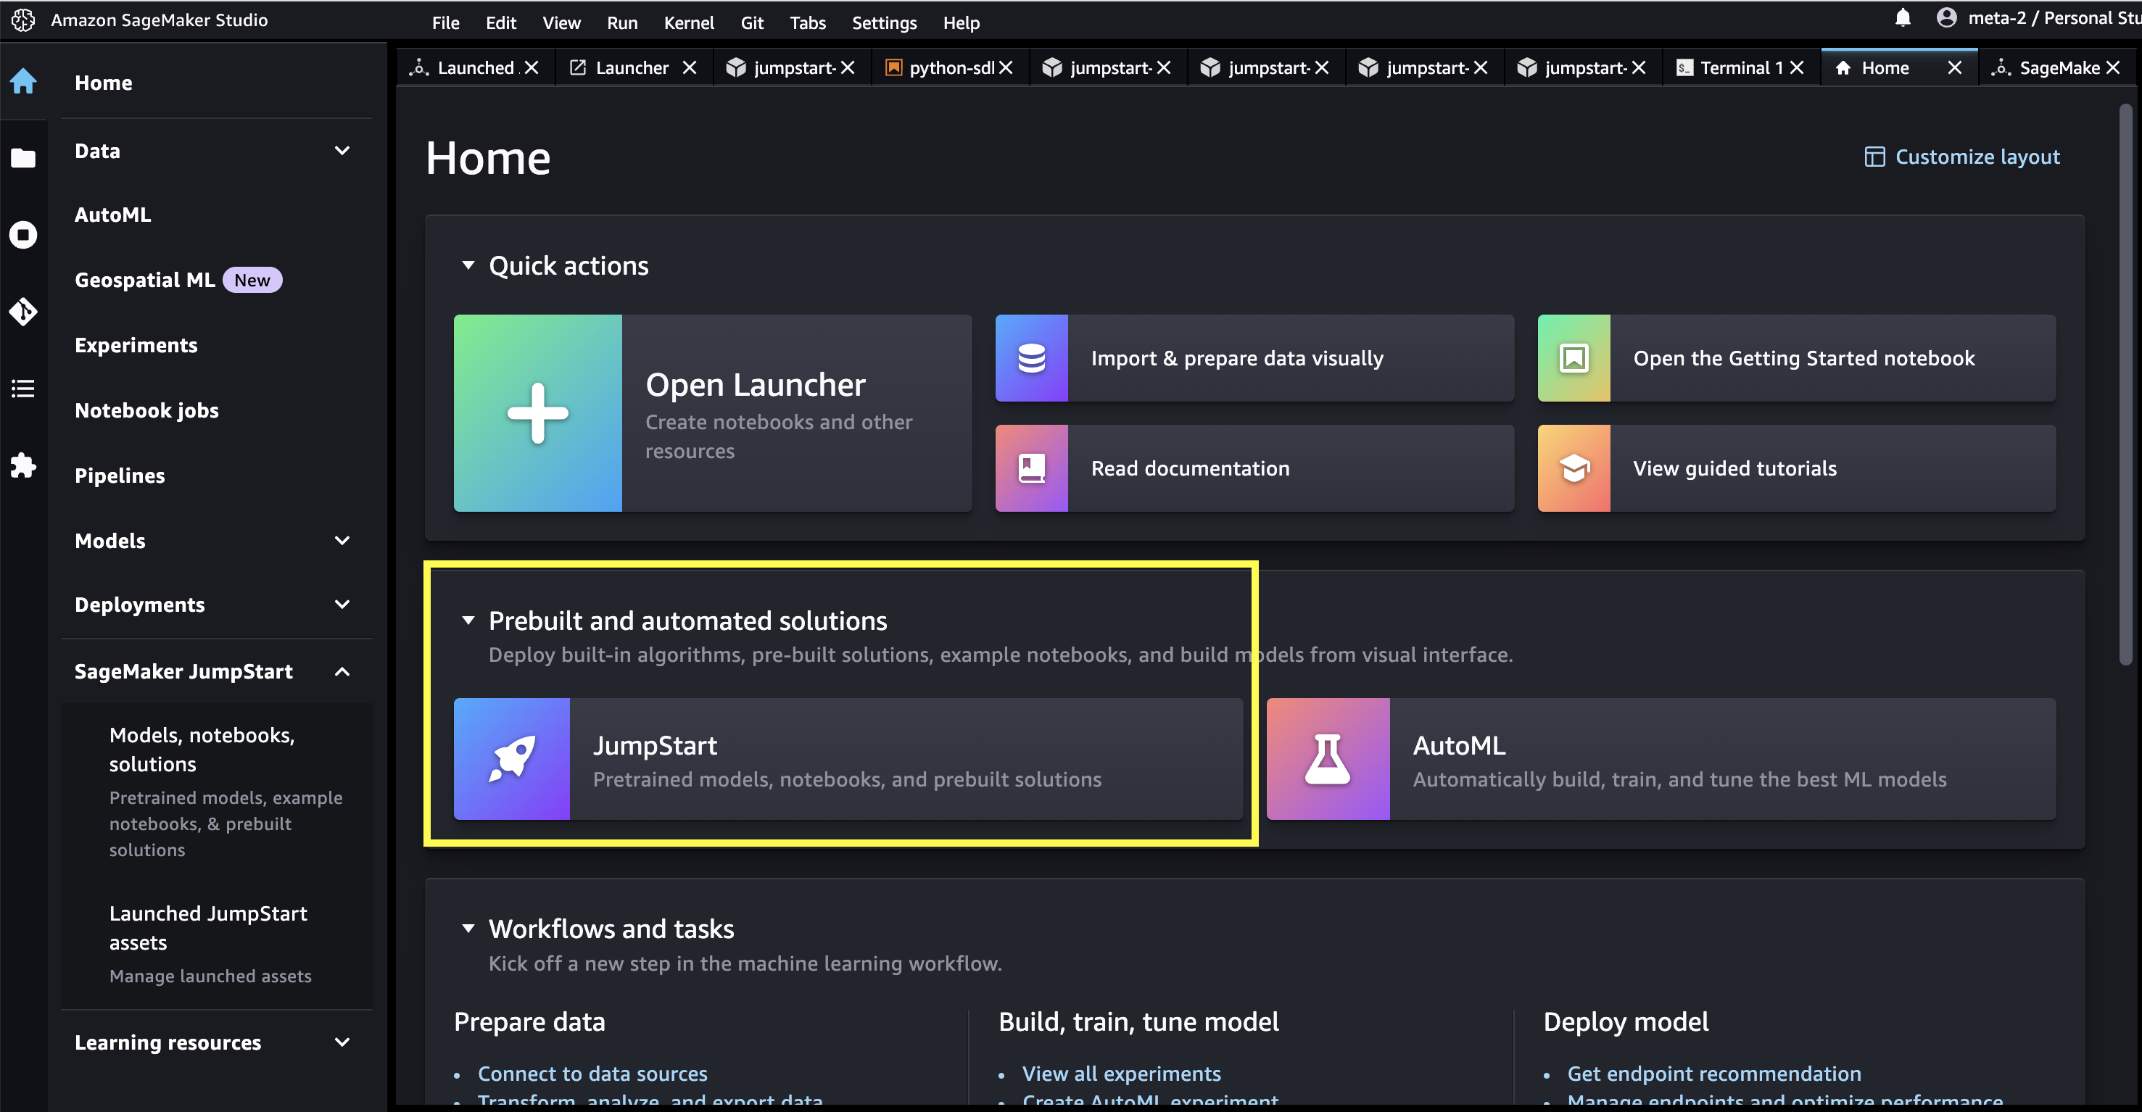Open the table of contents list icon
The width and height of the screenshot is (2142, 1112).
point(23,388)
